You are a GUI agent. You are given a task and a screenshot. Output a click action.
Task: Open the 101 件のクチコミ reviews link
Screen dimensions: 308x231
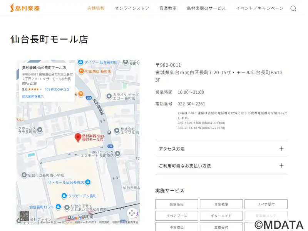coord(57,89)
